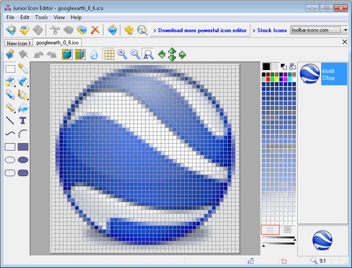Switch to the googleearth_0_6.ico tab

[x=57, y=42]
